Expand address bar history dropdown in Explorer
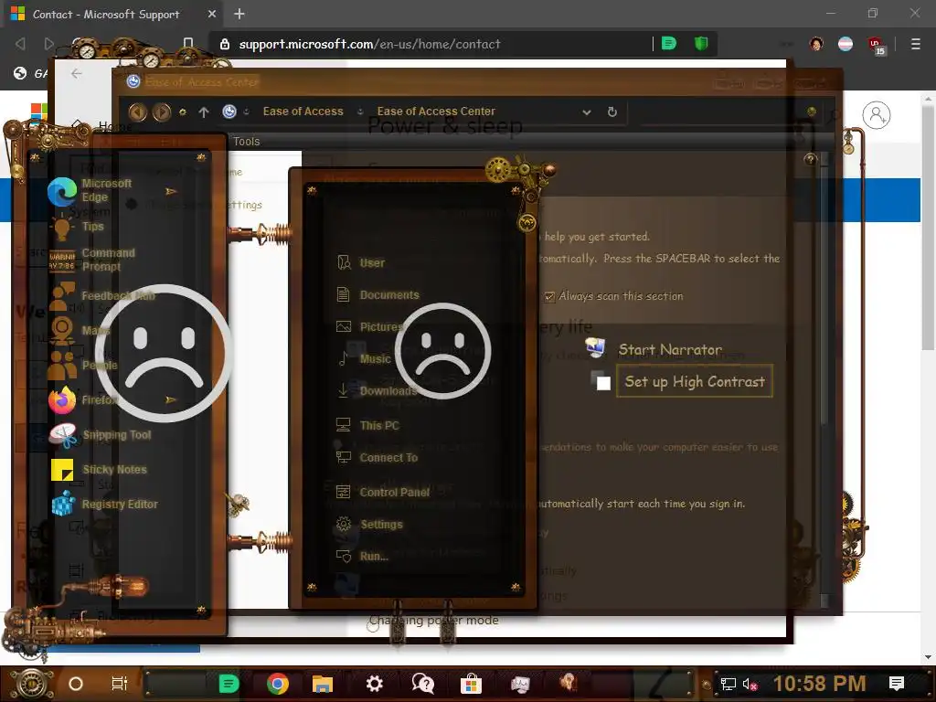 pyautogui.click(x=587, y=112)
